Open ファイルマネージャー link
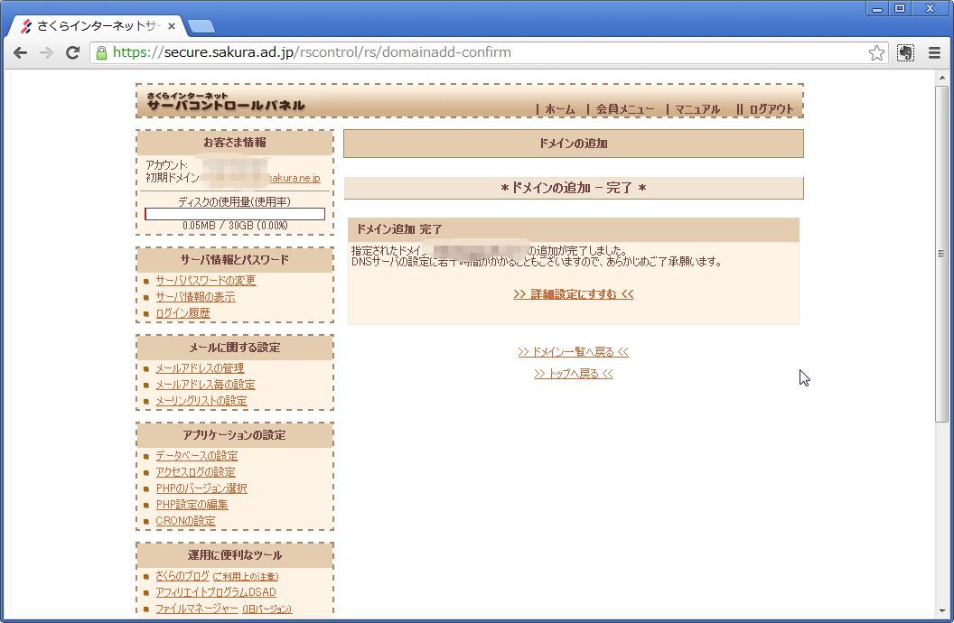 [x=197, y=609]
